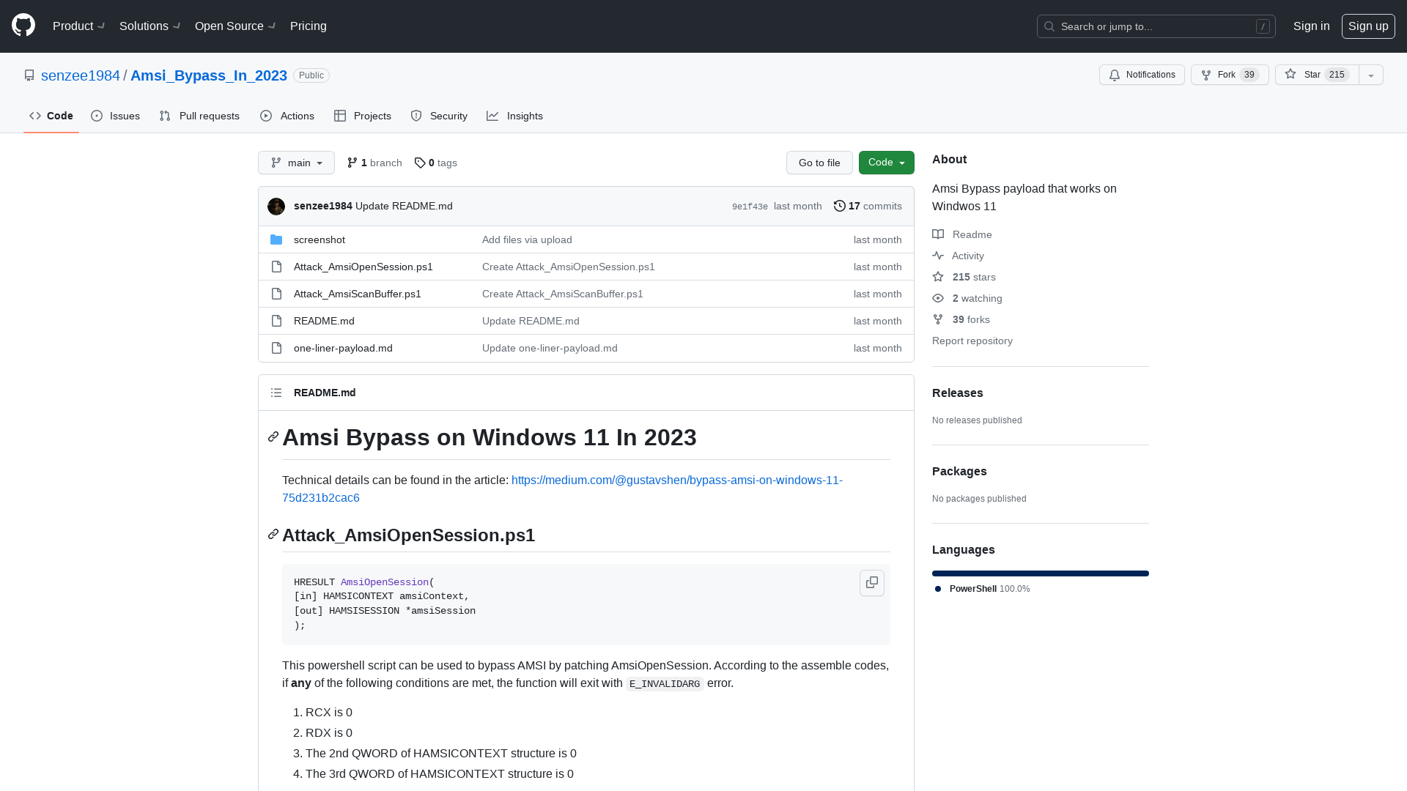Open the one-liner-payload.md file
This screenshot has height=791, width=1407.
[343, 348]
